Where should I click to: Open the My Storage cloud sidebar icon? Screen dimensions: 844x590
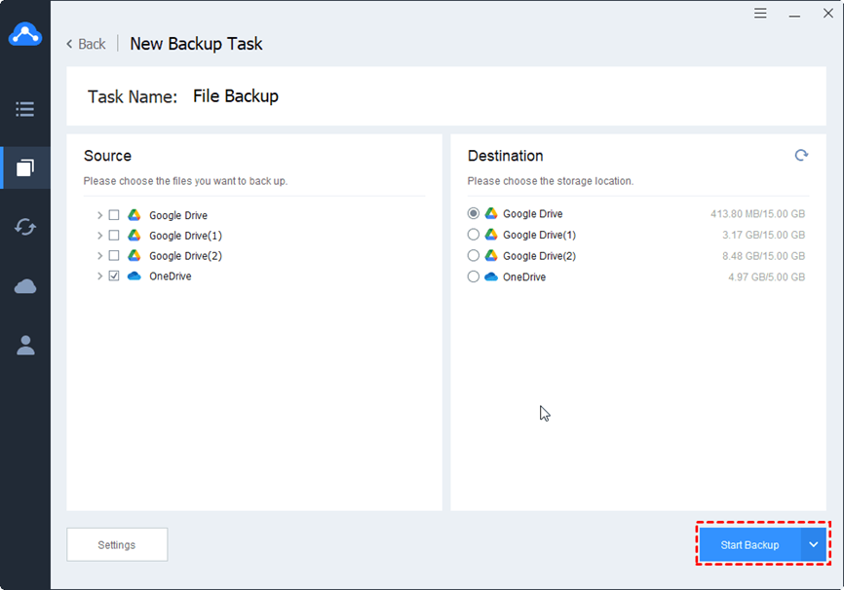point(24,286)
